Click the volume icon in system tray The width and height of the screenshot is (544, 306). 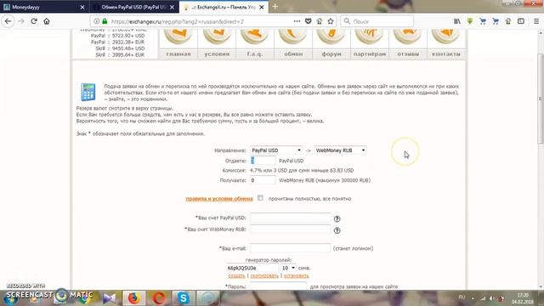(x=492, y=298)
